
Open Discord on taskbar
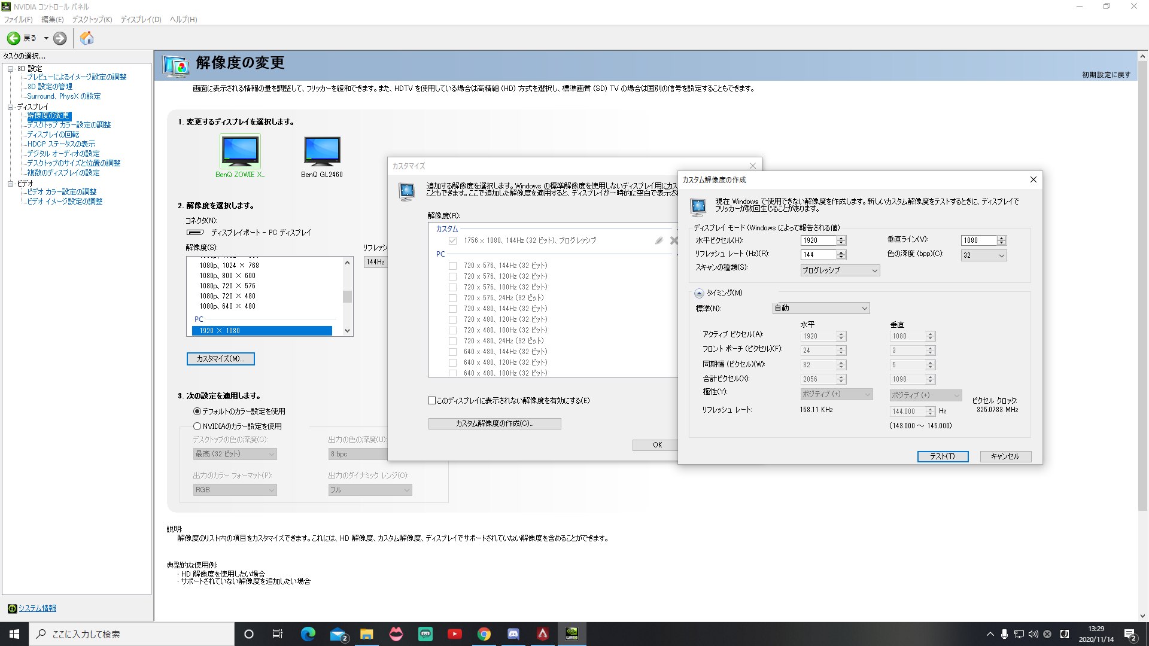(x=513, y=634)
